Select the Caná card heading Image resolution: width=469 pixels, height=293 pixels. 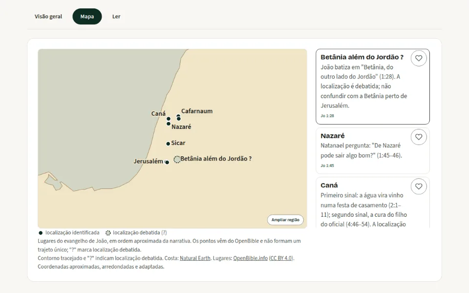[329, 185]
